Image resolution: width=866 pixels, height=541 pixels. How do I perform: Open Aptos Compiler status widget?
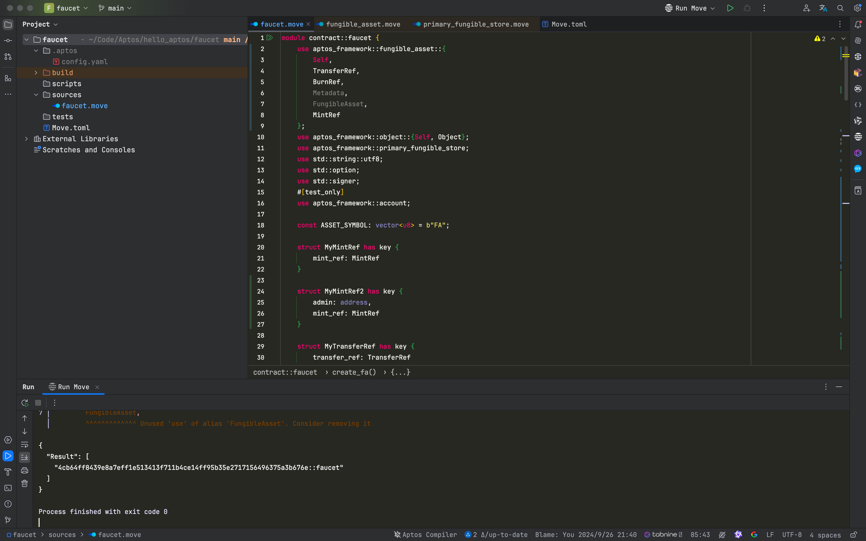coord(425,534)
